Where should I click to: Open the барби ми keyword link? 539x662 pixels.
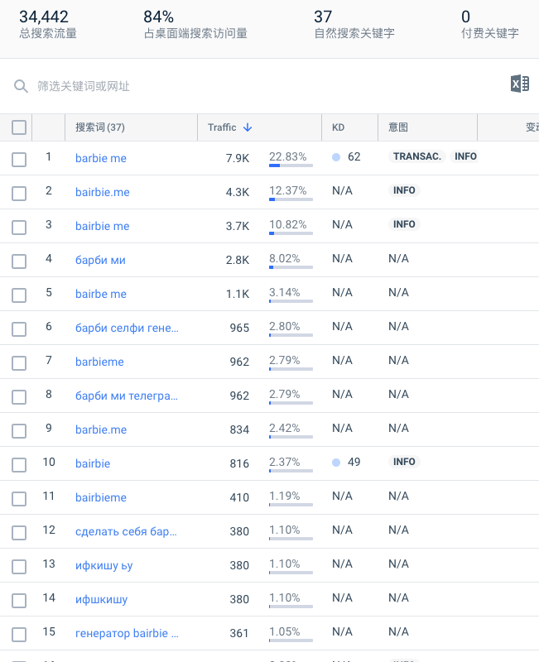tap(100, 260)
